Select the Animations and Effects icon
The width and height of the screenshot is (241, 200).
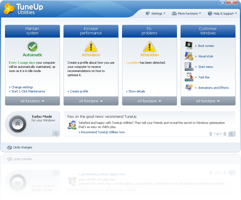click(x=189, y=87)
